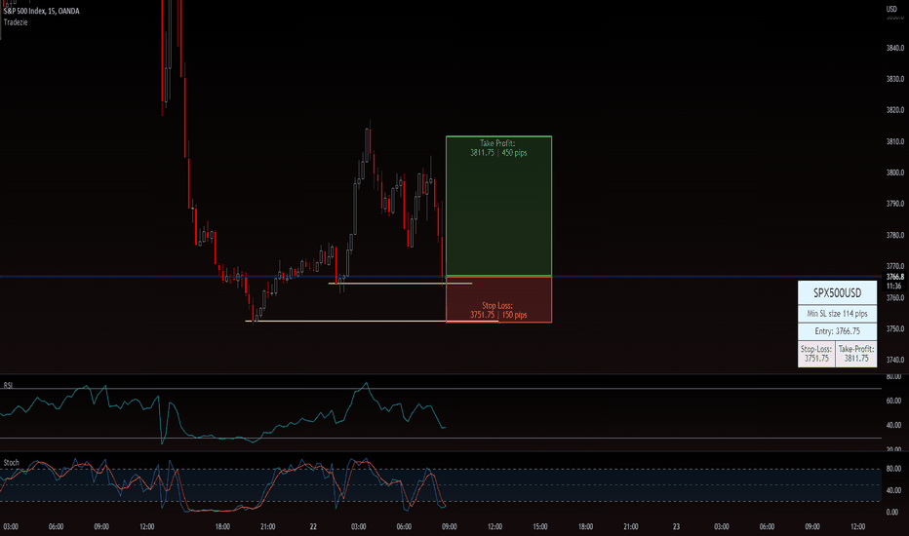Select the Take Profit 3811.75 text label

coord(498,148)
